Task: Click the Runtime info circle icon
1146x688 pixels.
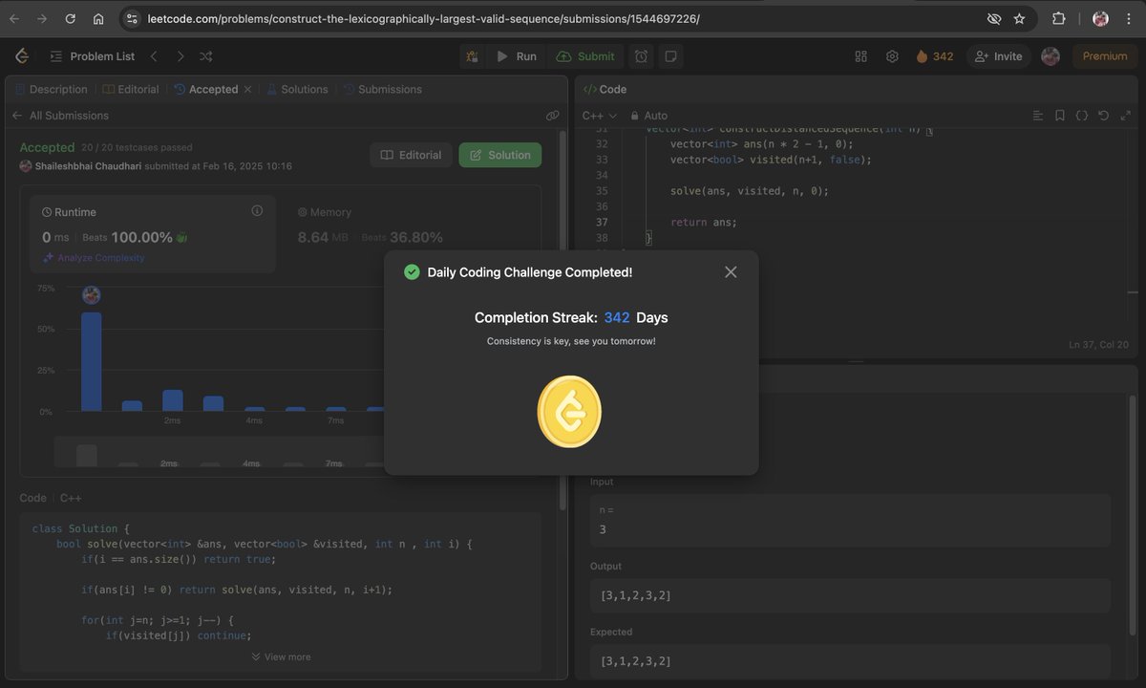Action: tap(257, 211)
